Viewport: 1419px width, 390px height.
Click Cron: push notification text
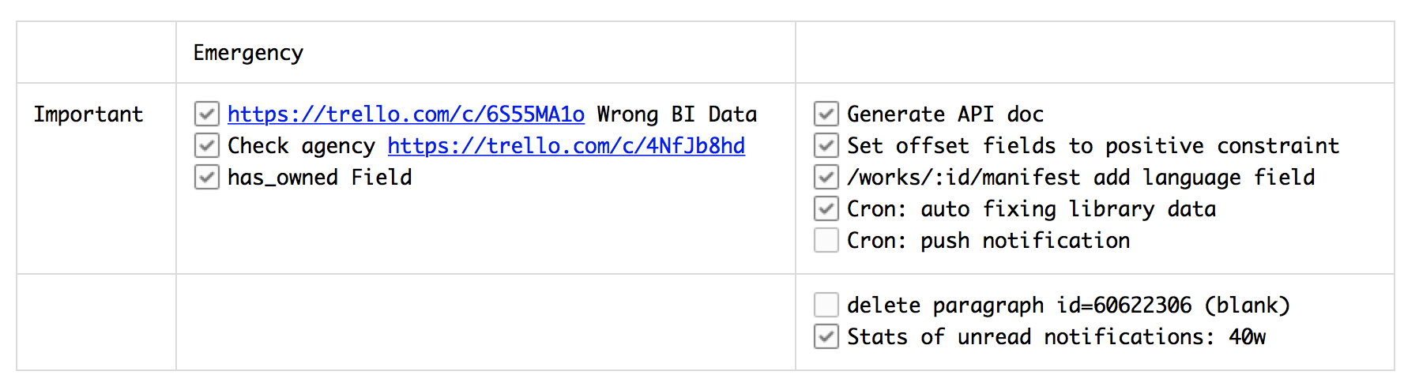click(x=988, y=242)
